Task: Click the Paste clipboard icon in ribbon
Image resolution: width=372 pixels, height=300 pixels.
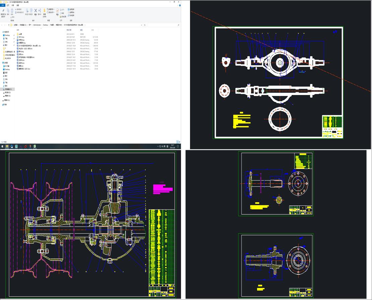Action: click(12, 11)
